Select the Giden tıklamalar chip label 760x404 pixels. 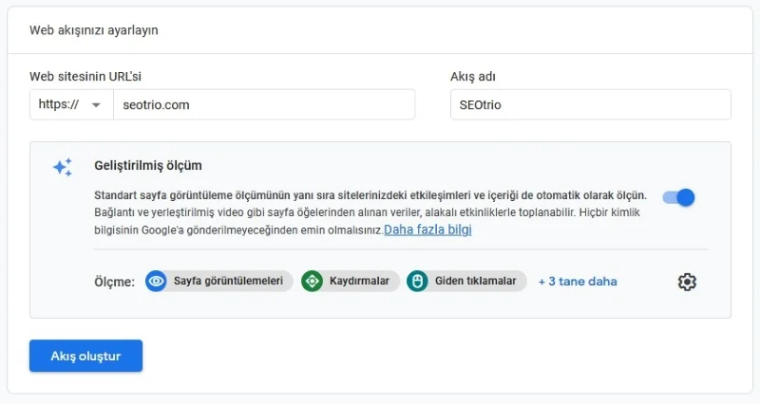(475, 282)
